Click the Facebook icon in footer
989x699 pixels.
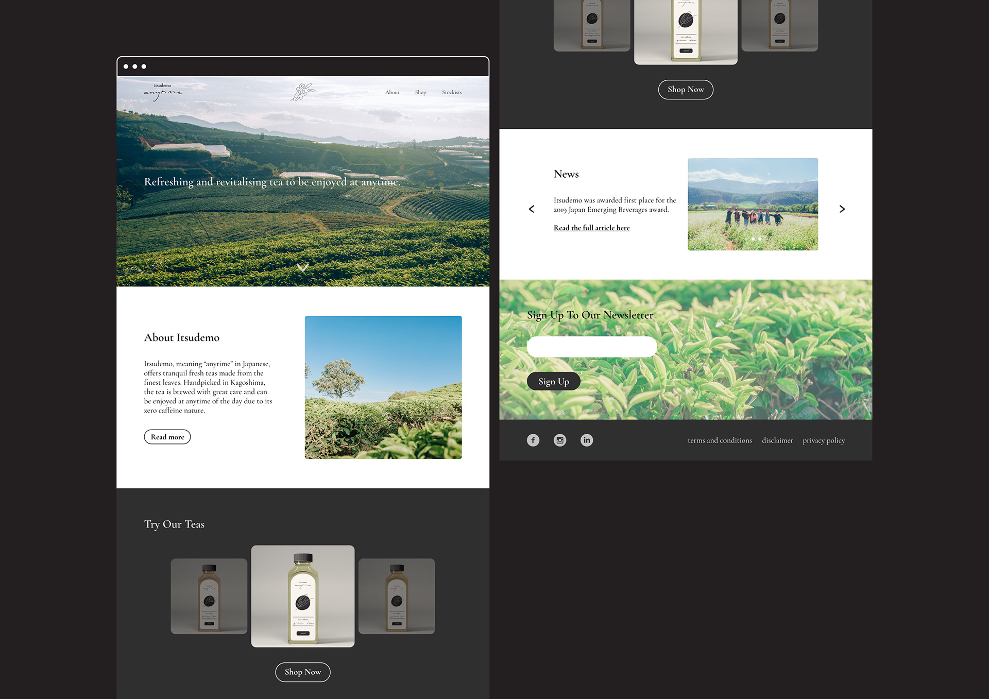533,440
